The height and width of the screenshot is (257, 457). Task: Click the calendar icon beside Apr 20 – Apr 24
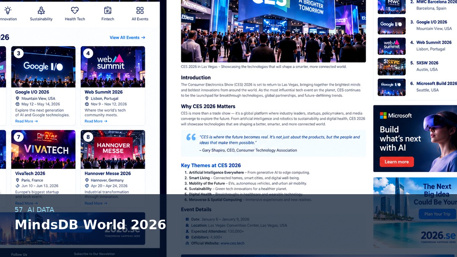click(x=87, y=186)
